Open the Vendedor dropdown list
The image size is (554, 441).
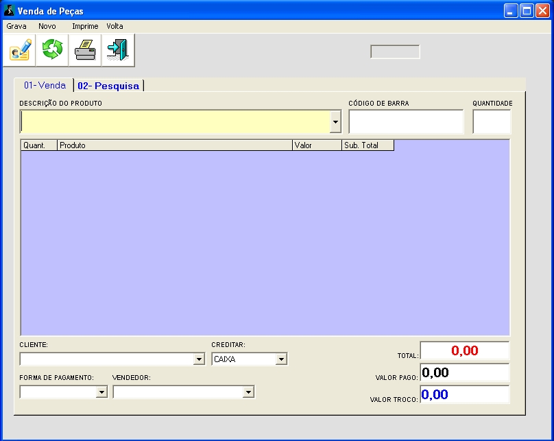click(x=248, y=392)
